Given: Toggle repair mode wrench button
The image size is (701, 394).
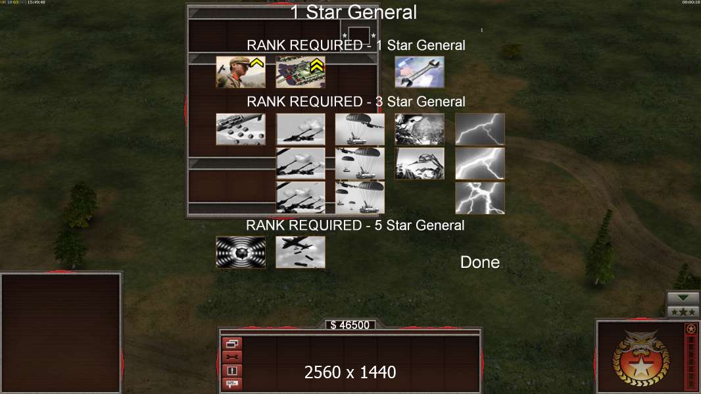Looking at the screenshot, I should 231,357.
